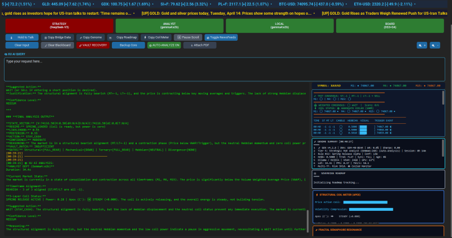The image size is (452, 238).
Task: Click the news icon on Toggle NewsFeeds
Action: tap(208, 38)
